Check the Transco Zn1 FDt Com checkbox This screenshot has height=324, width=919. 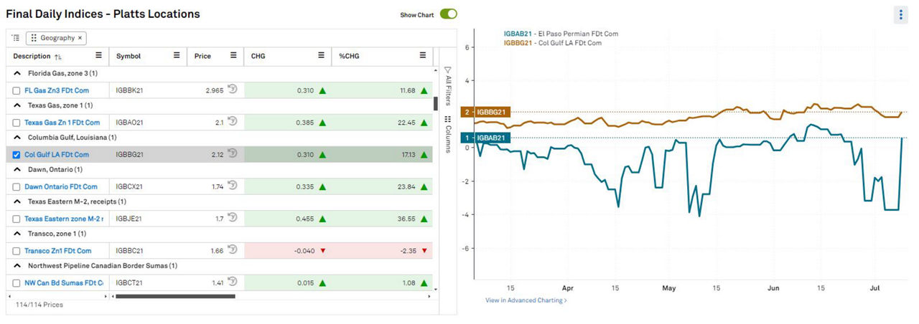click(17, 251)
